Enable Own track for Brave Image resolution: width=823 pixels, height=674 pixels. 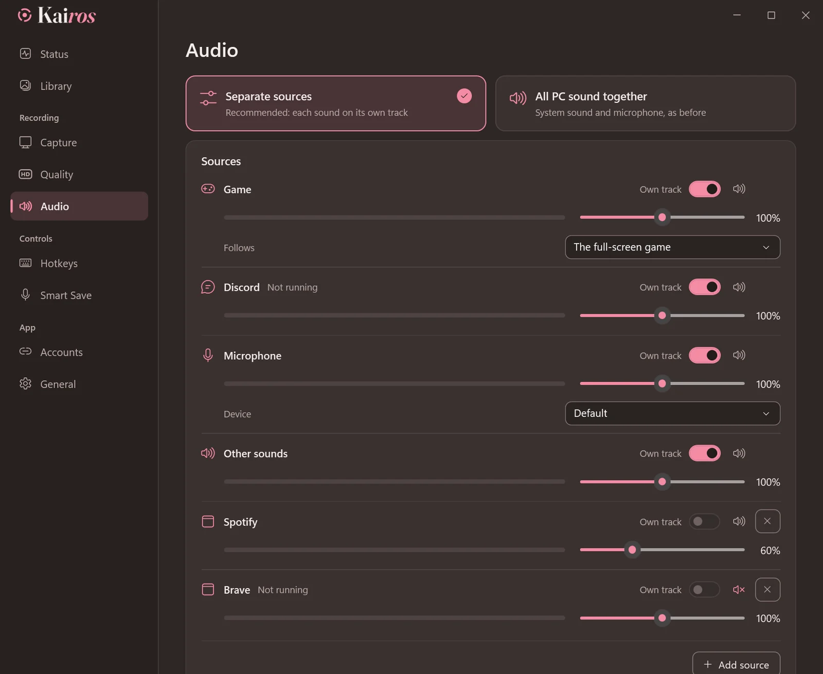(705, 590)
